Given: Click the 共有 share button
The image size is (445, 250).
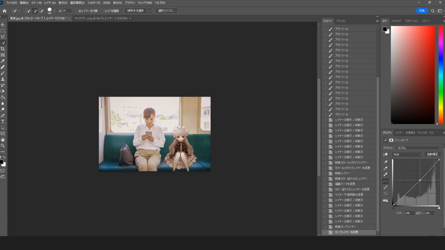Looking at the screenshot, I should coord(422,11).
